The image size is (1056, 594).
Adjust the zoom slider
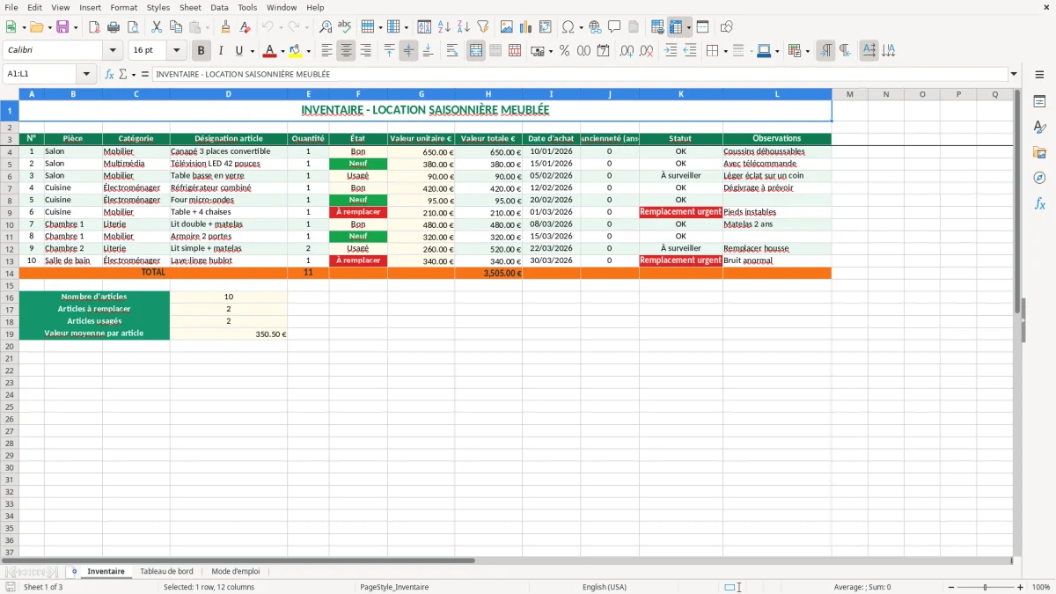pos(985,587)
